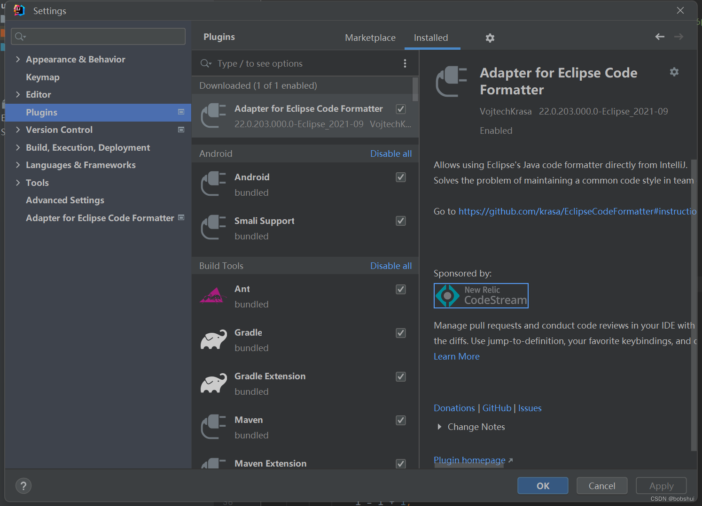Screen dimensions: 702x506
Task: Click project icon beside Adapter for Eclipse Code Formatter
Action: click(x=181, y=217)
